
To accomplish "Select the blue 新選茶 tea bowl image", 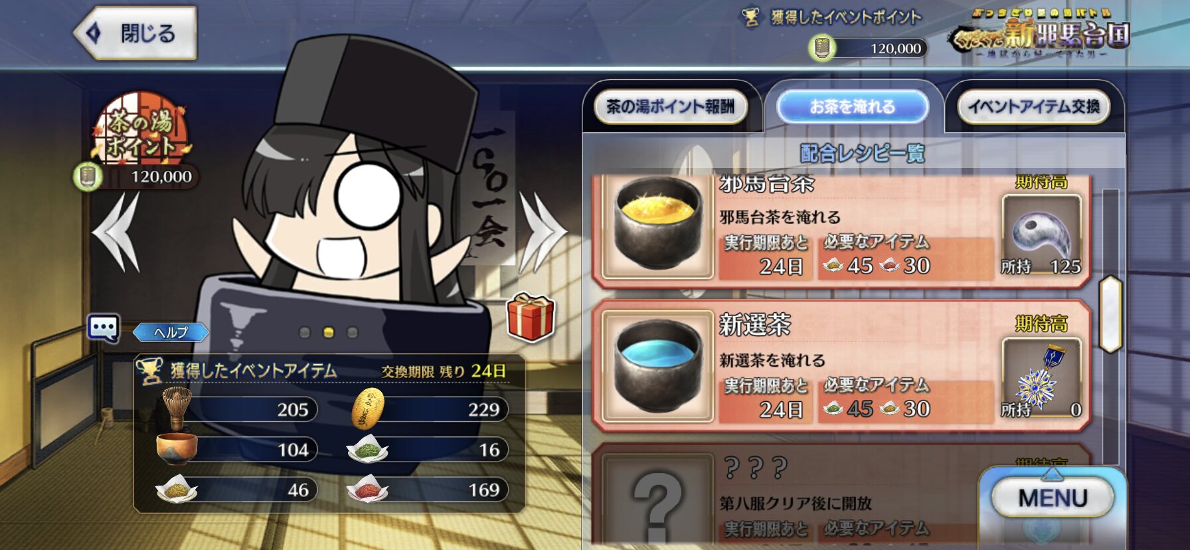I will click(657, 366).
